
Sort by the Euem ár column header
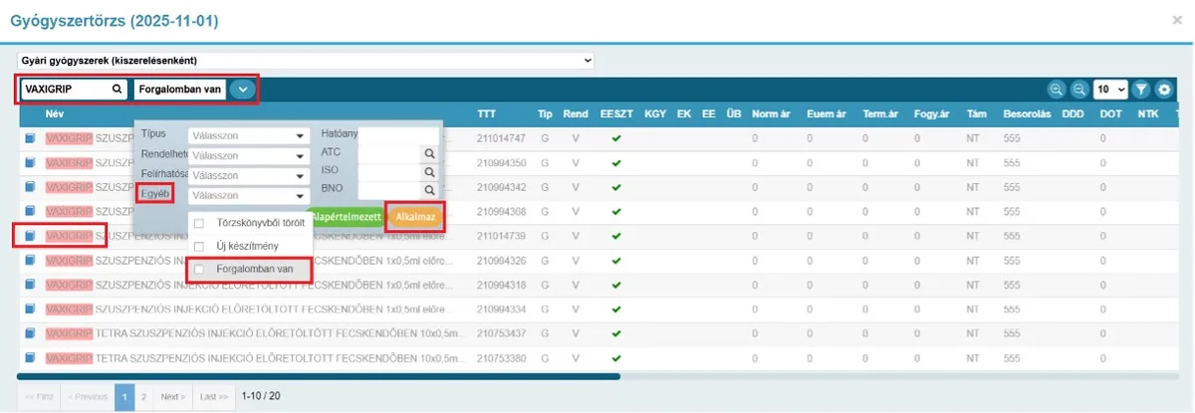click(x=828, y=113)
